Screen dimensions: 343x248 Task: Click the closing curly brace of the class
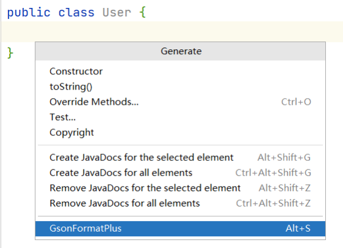[x=10, y=53]
